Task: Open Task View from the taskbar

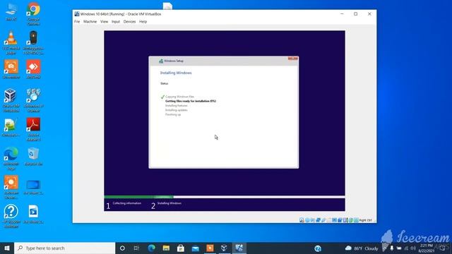Action: pyautogui.click(x=136, y=248)
